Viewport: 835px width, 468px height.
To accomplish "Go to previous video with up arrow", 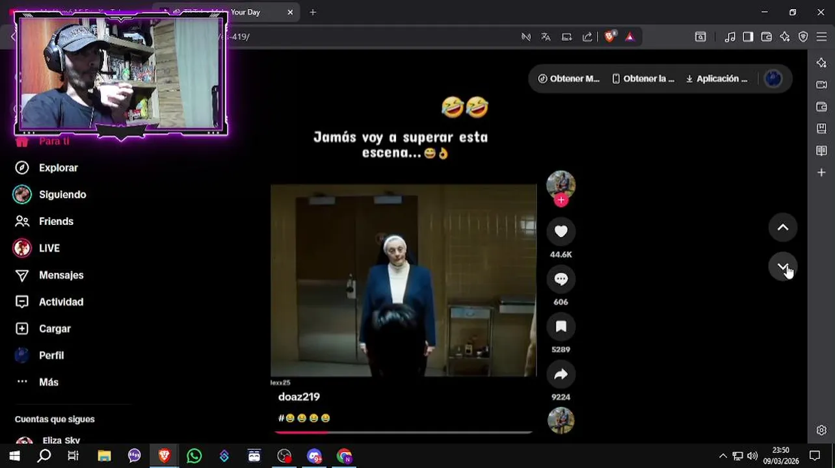I will pyautogui.click(x=783, y=227).
